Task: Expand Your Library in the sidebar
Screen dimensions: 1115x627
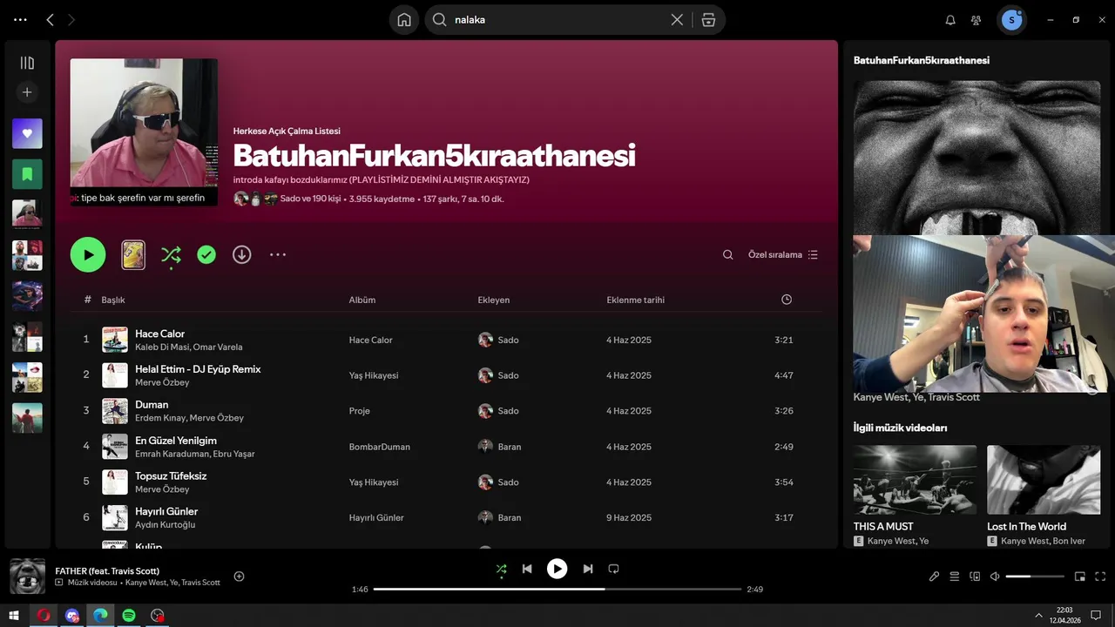Action: point(27,63)
